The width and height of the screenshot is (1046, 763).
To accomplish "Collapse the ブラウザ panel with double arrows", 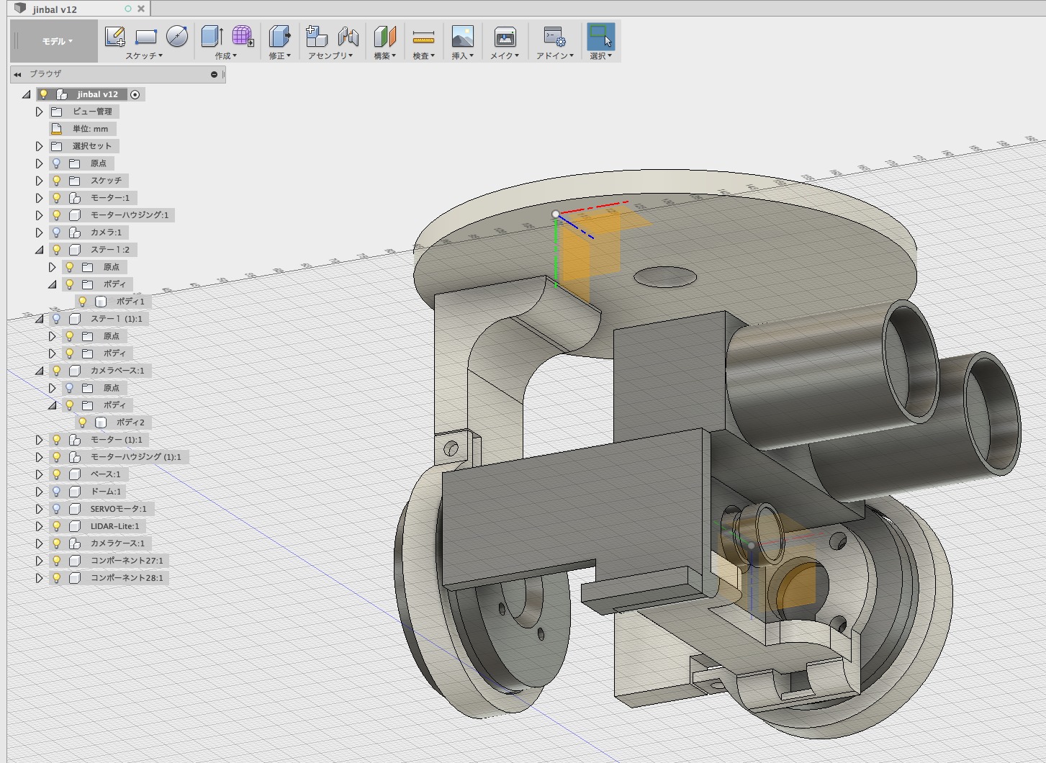I will pyautogui.click(x=17, y=74).
